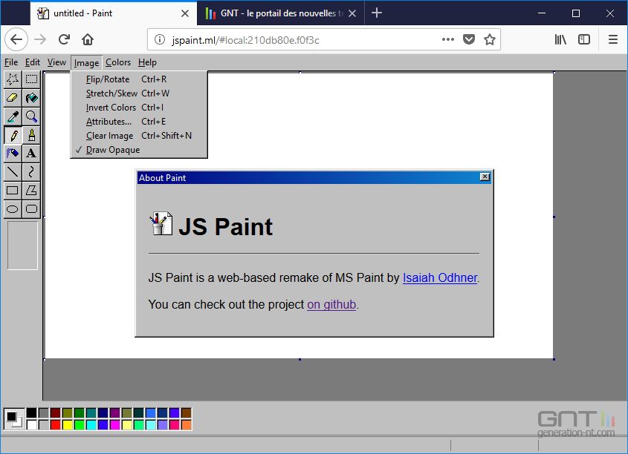Choose the Text tool
Screen dimensions: 628x454
tap(31, 154)
